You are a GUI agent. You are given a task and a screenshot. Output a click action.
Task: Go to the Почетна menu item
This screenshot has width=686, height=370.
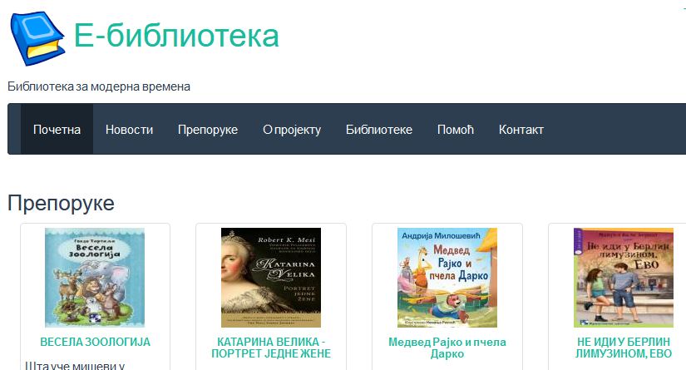click(x=57, y=130)
